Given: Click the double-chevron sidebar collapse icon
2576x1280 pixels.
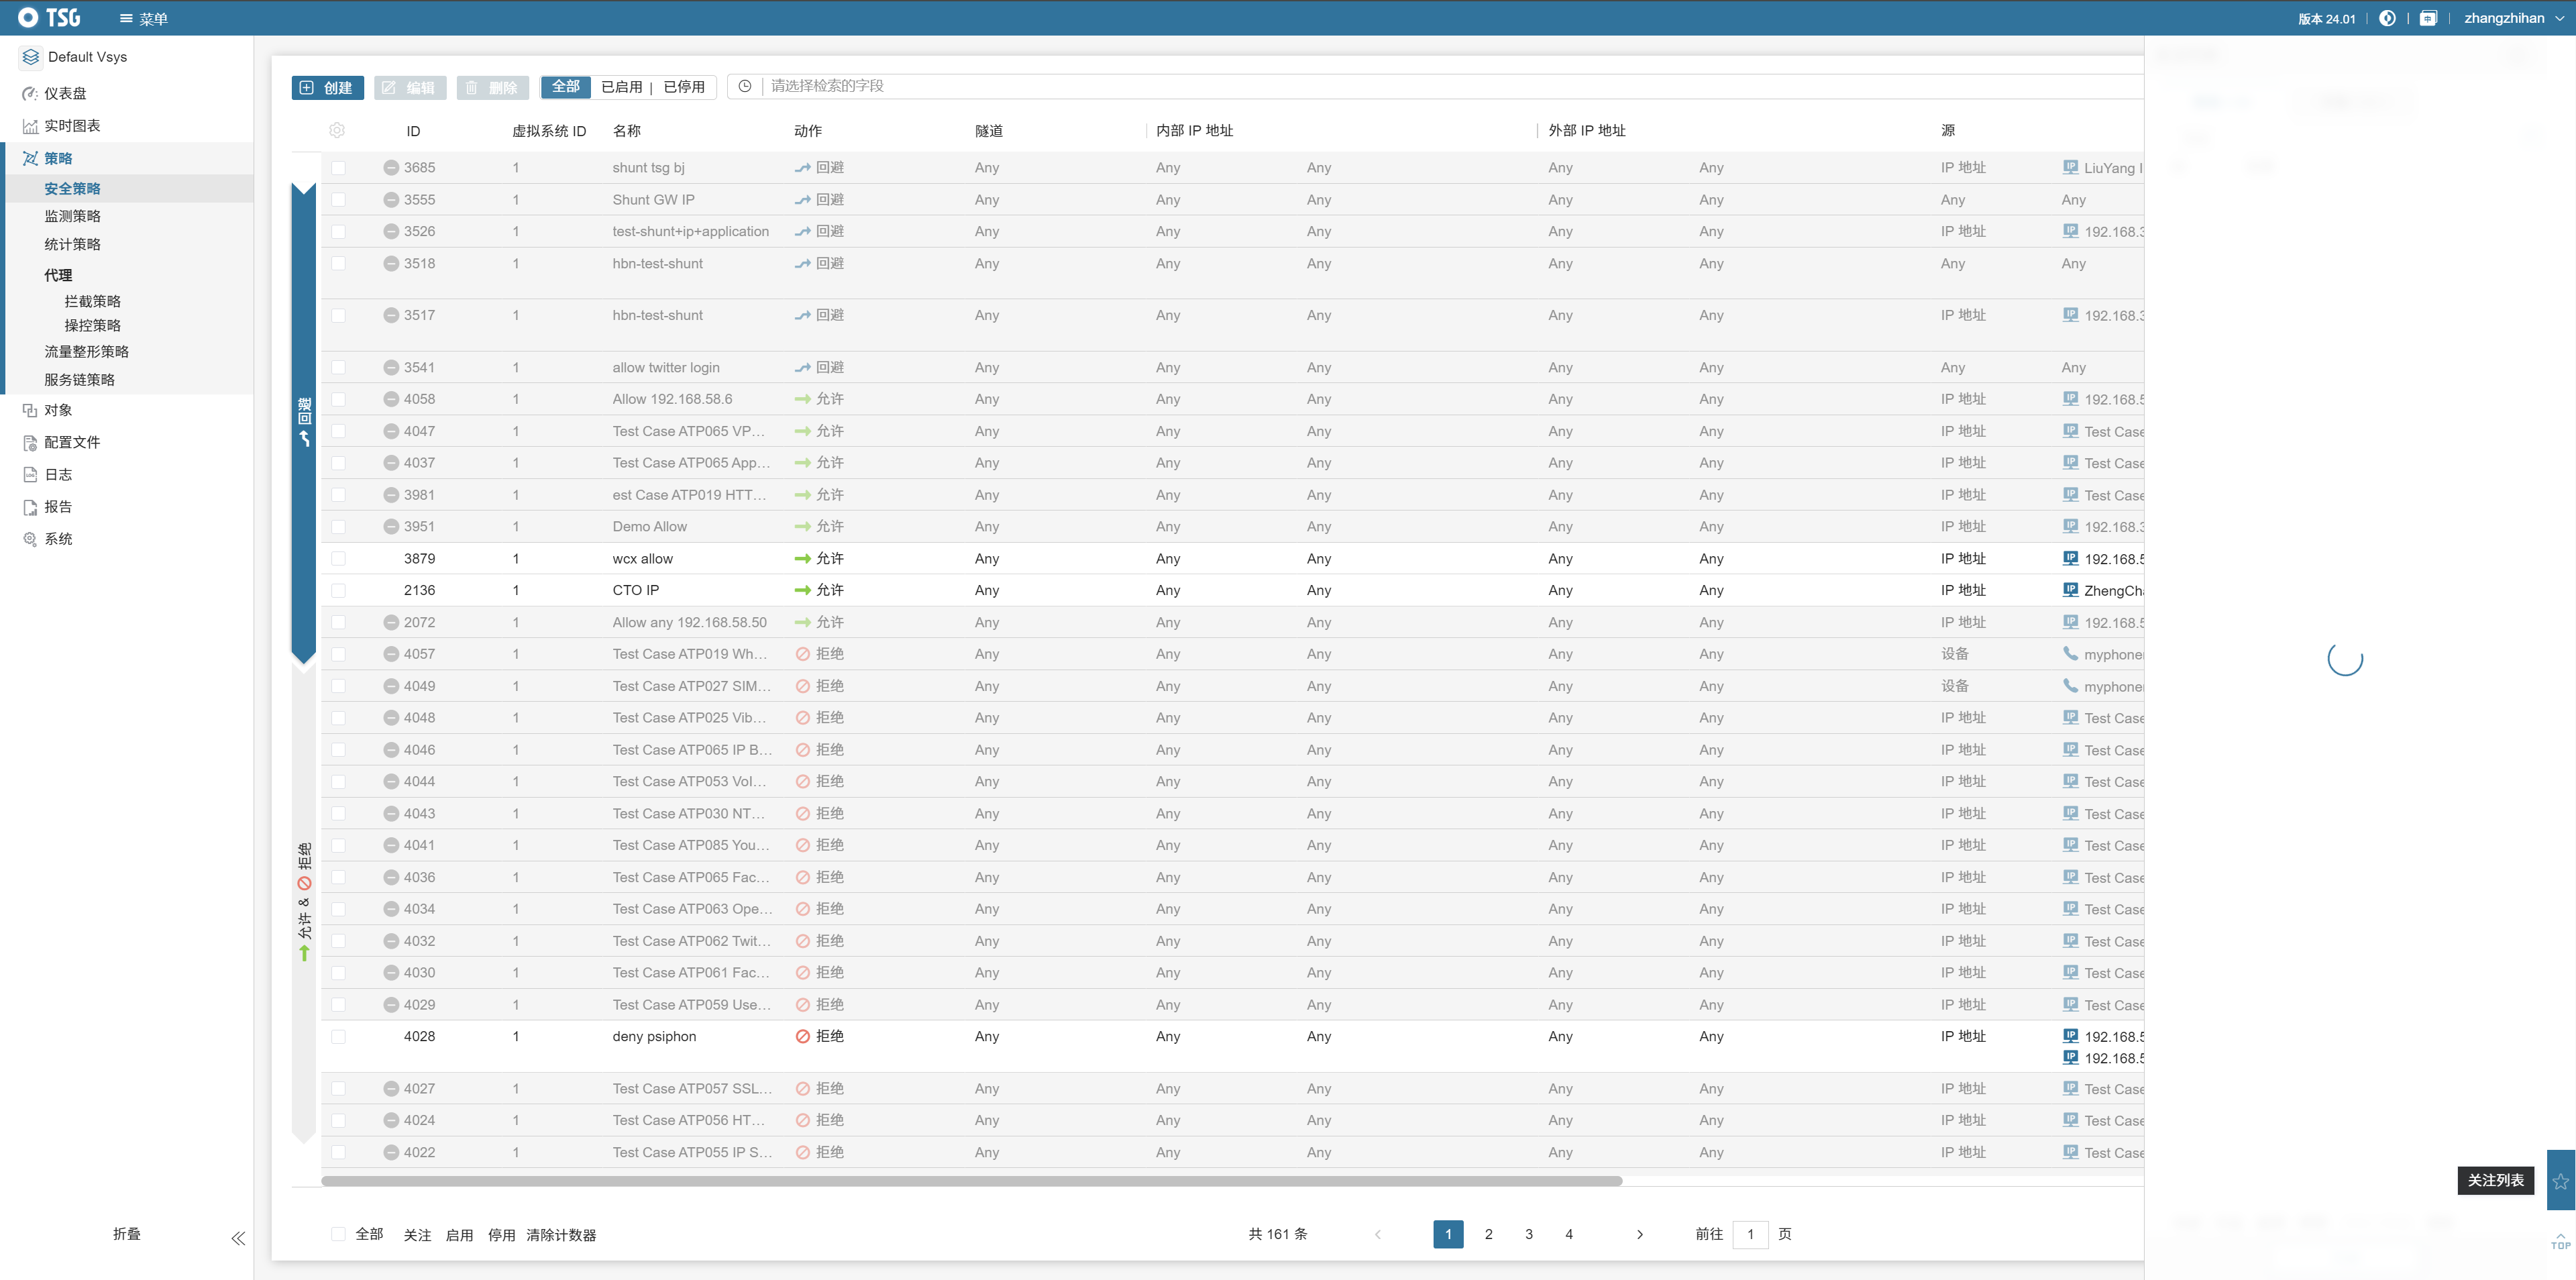Looking at the screenshot, I should [238, 1238].
